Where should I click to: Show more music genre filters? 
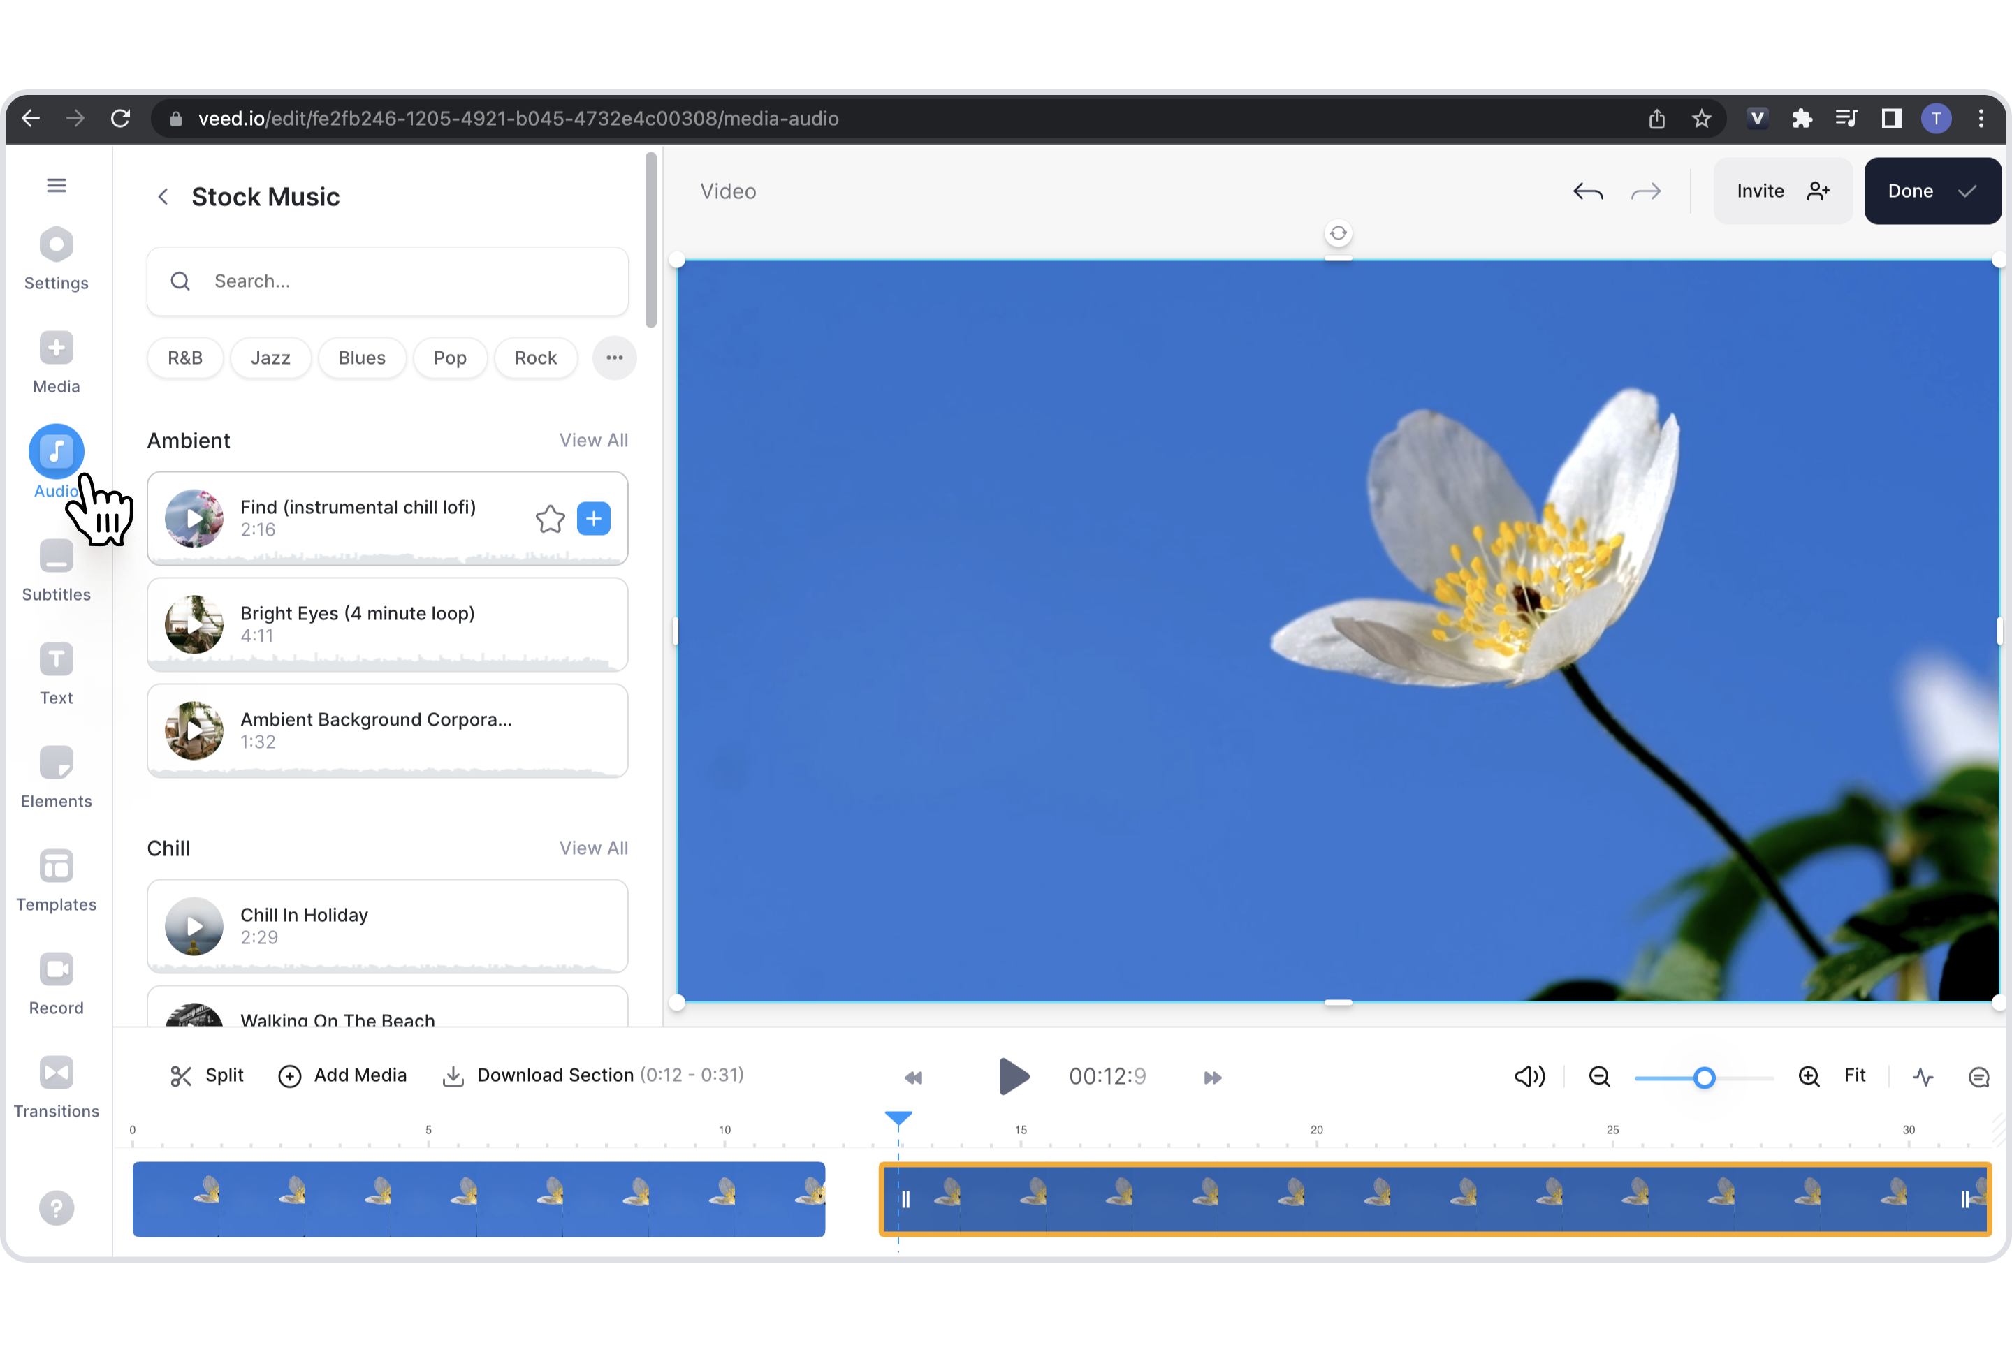pyautogui.click(x=614, y=358)
